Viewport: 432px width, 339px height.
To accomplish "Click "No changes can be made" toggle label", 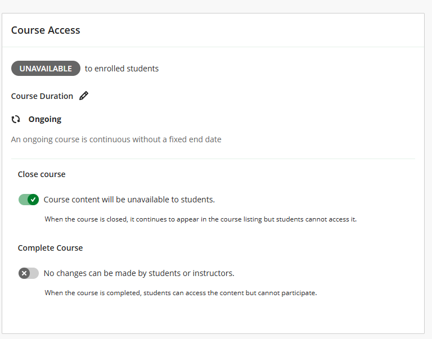I will pos(138,273).
